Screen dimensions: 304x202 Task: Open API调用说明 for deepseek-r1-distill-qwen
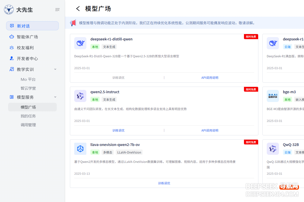(x=210, y=78)
